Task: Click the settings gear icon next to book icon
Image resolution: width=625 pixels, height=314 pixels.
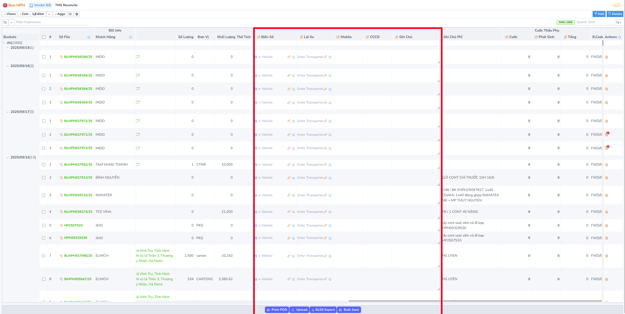Action: click(x=77, y=14)
